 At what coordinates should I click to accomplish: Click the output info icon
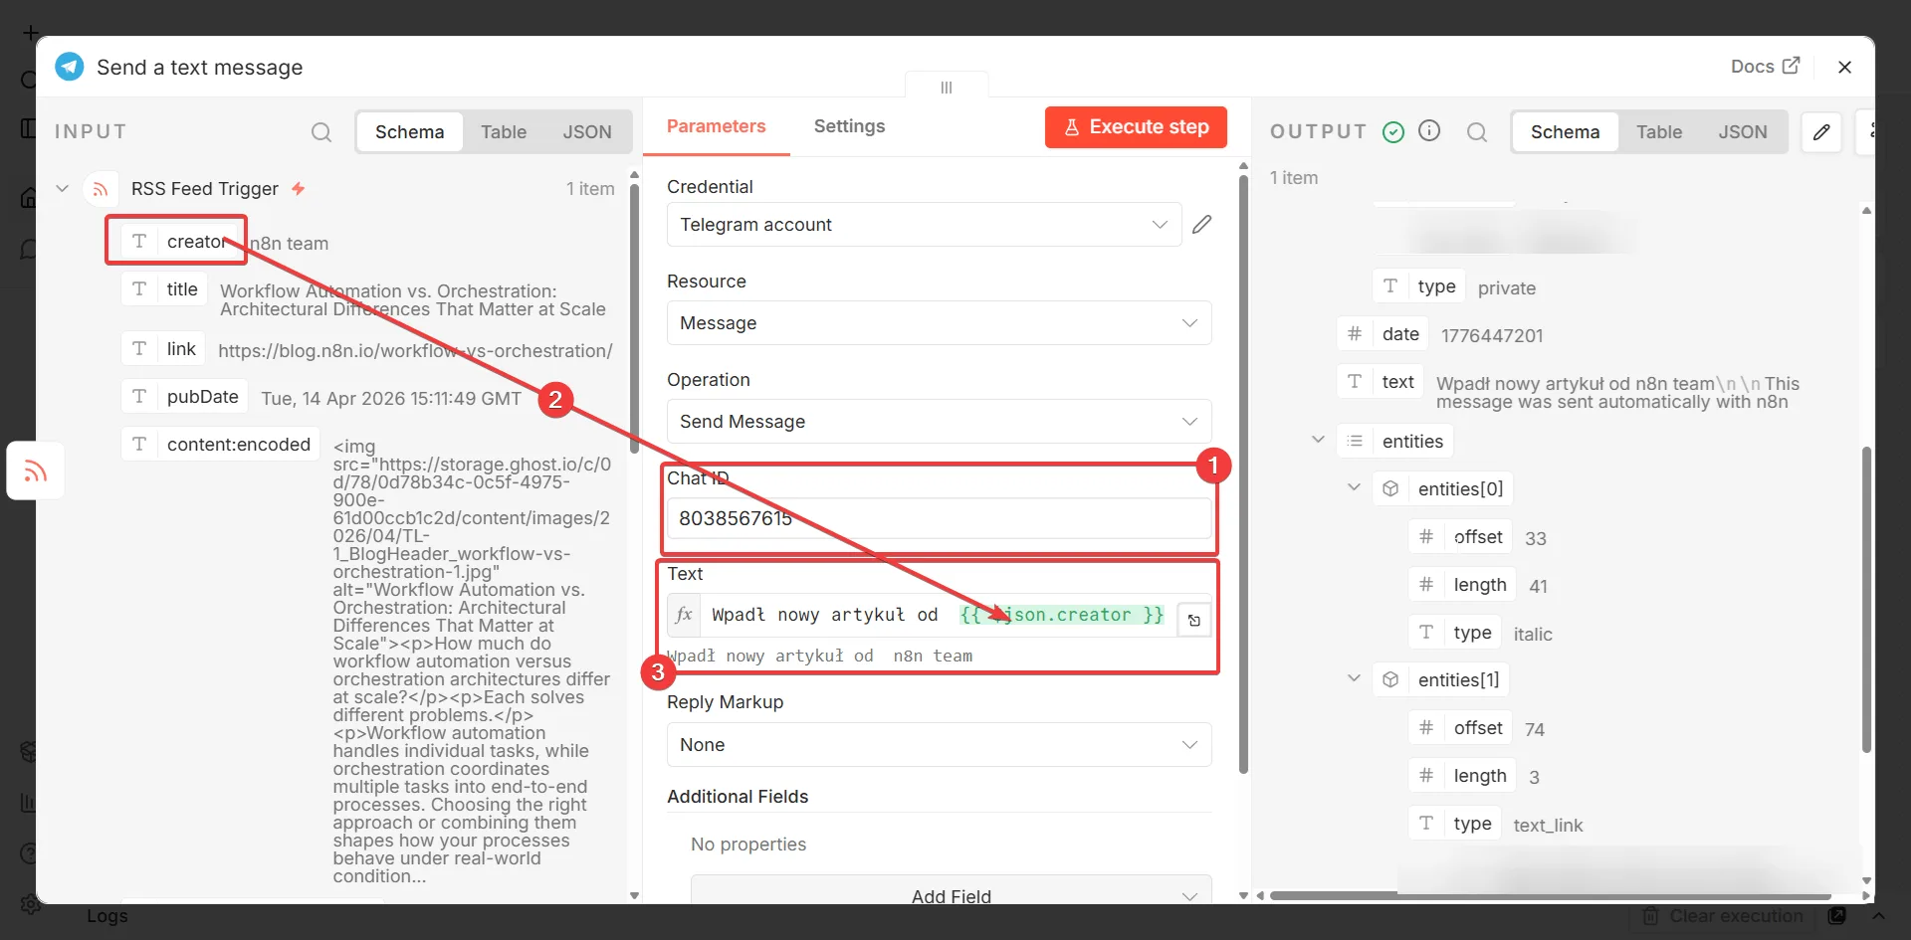pyautogui.click(x=1429, y=131)
